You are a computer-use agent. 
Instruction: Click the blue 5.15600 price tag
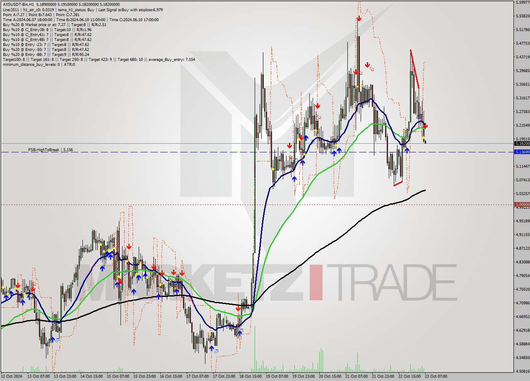coord(522,152)
